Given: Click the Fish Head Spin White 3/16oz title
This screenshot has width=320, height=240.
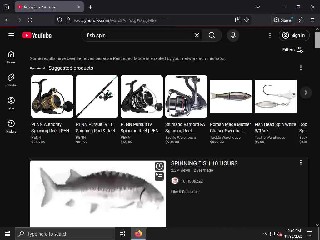Looking at the screenshot, I should click(x=275, y=127).
